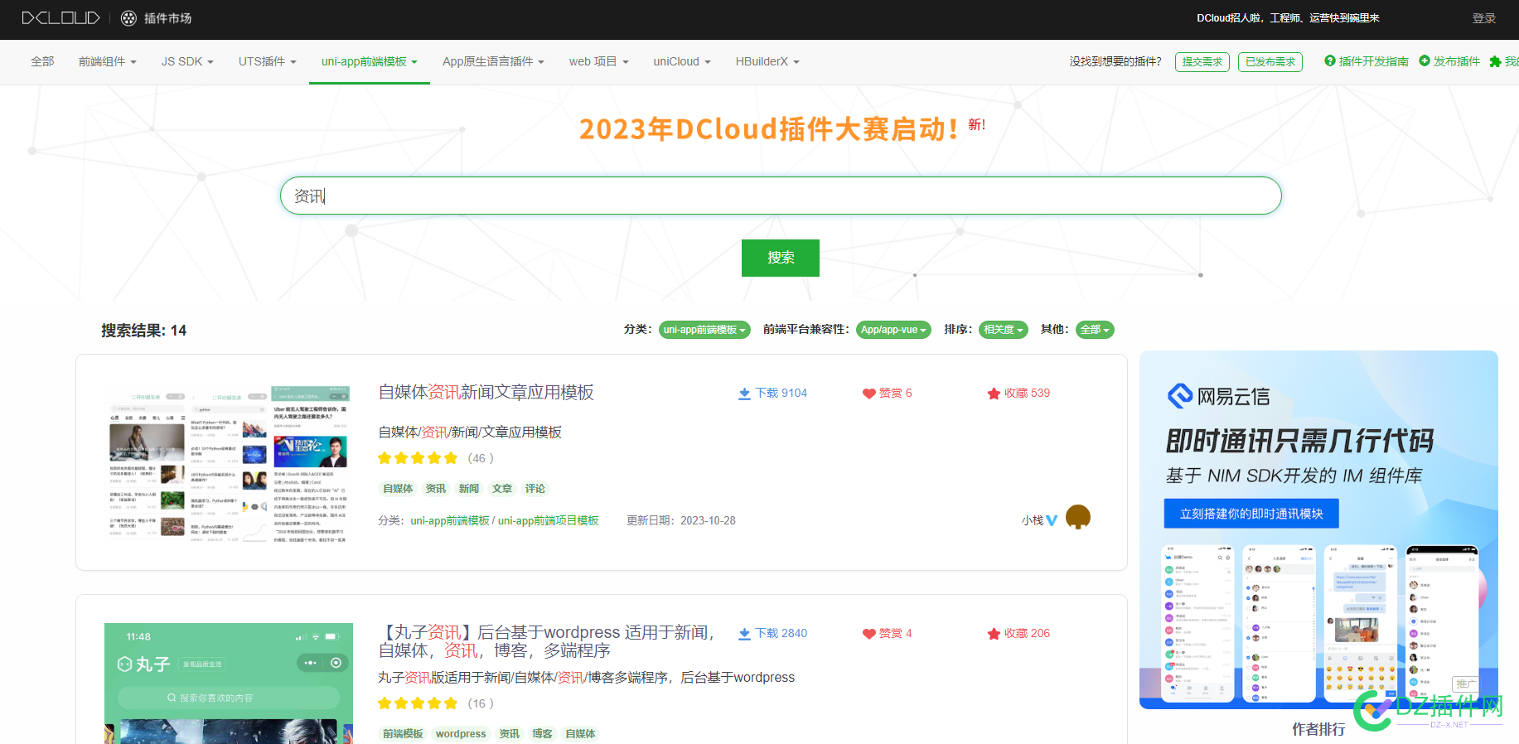Click the 博客 tag

(543, 734)
